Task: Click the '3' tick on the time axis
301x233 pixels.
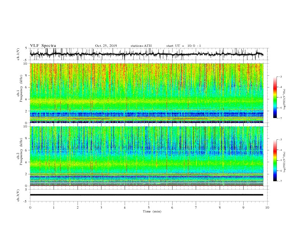Action: [x=101, y=207]
